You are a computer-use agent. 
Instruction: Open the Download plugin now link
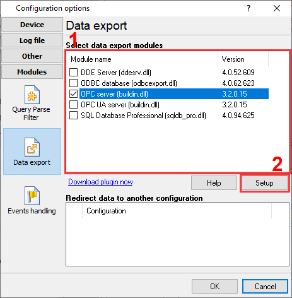pyautogui.click(x=100, y=182)
